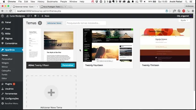The height and width of the screenshot is (110, 196).
Task: Open the Widgets submenu item
Action: [x=5, y=63]
